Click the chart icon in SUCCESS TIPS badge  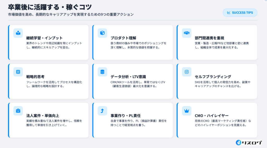229,13
